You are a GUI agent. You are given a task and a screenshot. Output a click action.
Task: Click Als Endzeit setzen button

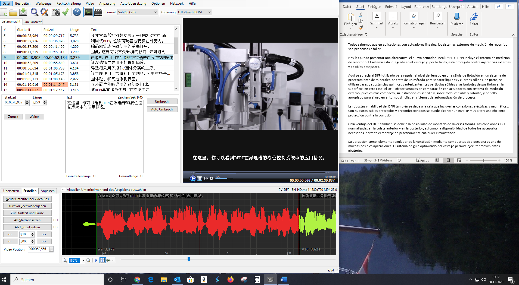tap(27, 227)
